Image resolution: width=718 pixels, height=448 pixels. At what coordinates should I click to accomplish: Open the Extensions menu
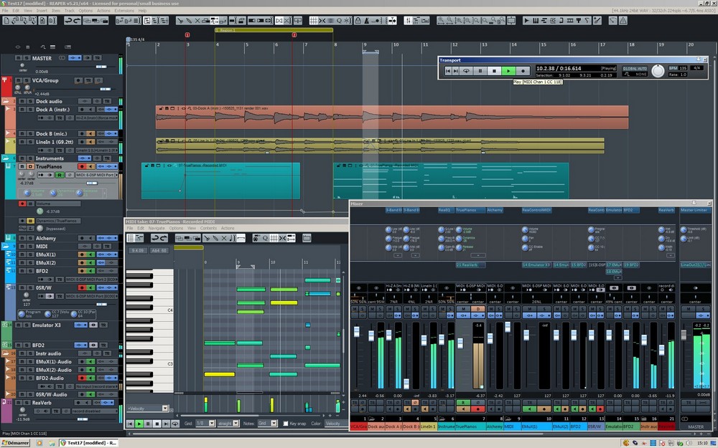124,11
